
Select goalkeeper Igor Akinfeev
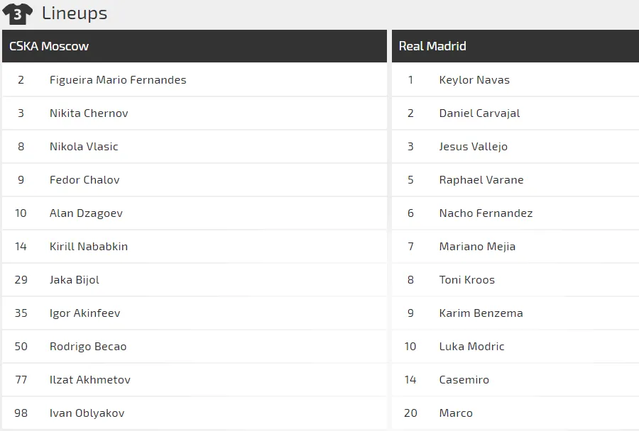click(84, 313)
